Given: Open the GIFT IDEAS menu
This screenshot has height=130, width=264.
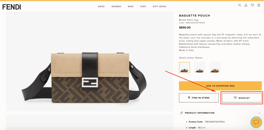Looking at the screenshot, I should (159, 6).
